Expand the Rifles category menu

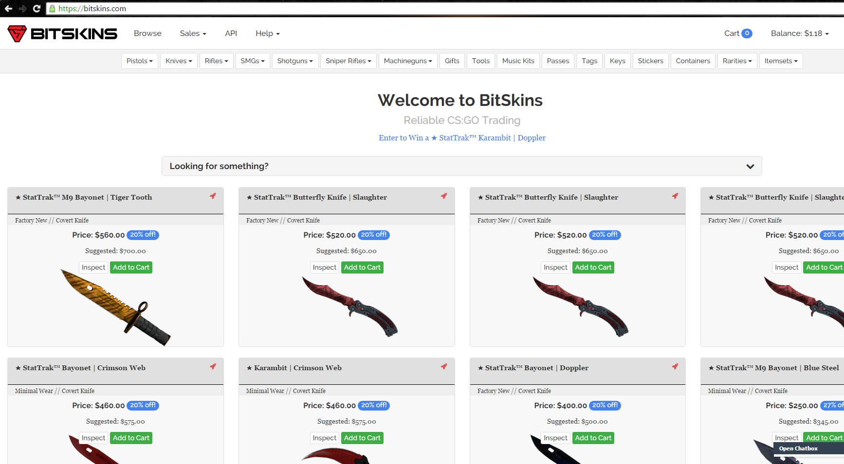coord(217,61)
